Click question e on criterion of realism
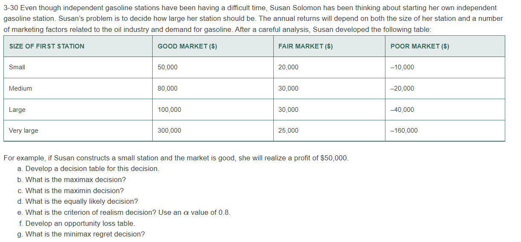The width and height of the screenshot is (521, 242). [x=124, y=212]
